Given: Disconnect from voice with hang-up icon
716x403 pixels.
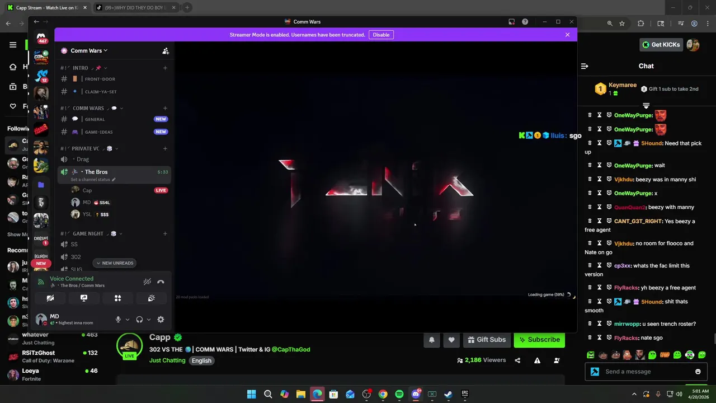Looking at the screenshot, I should click(161, 282).
